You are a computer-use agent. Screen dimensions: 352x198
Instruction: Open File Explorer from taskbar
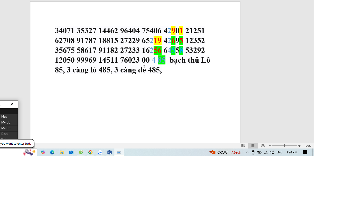(62, 152)
